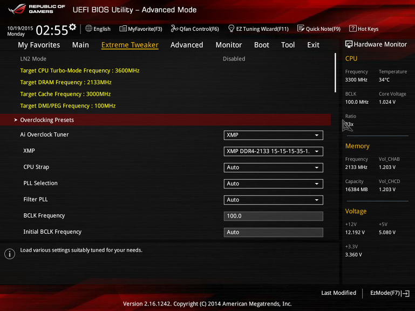Image resolution: width=415 pixels, height=311 pixels.
Task: Open the Monitor tab
Action: click(x=229, y=45)
